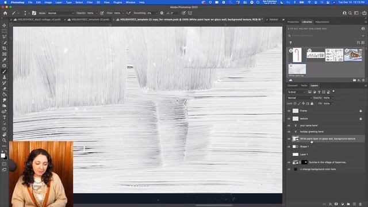
Task: Hide the Sunrise in the village layer
Action: (x=289, y=162)
